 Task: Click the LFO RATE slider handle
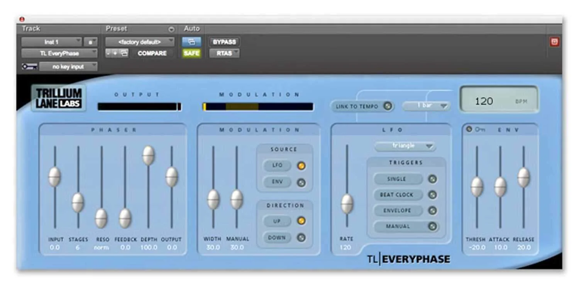[347, 204]
